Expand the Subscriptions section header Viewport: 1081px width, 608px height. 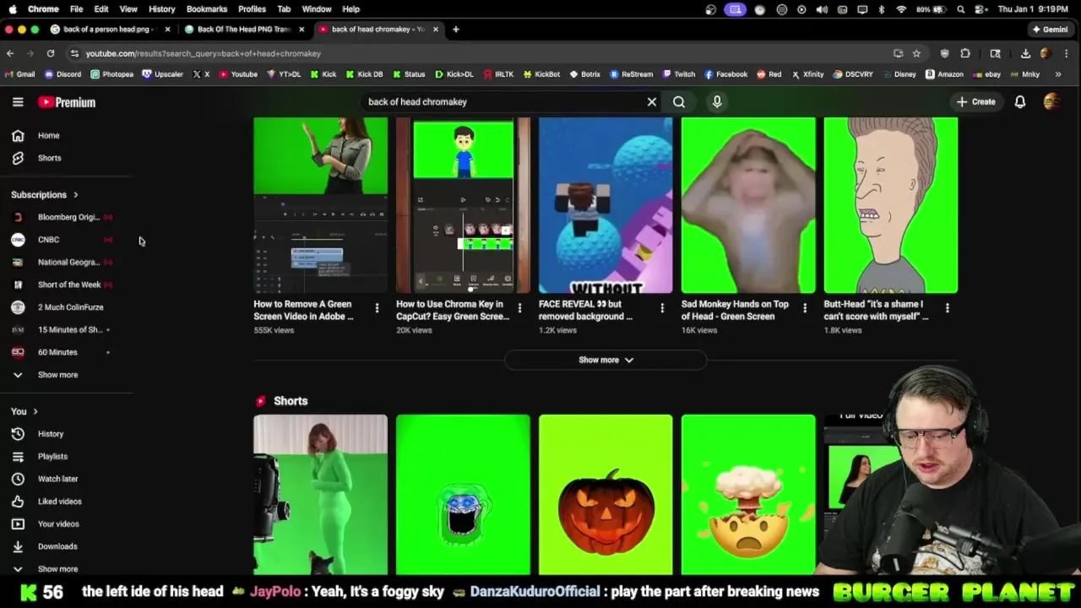coord(45,195)
